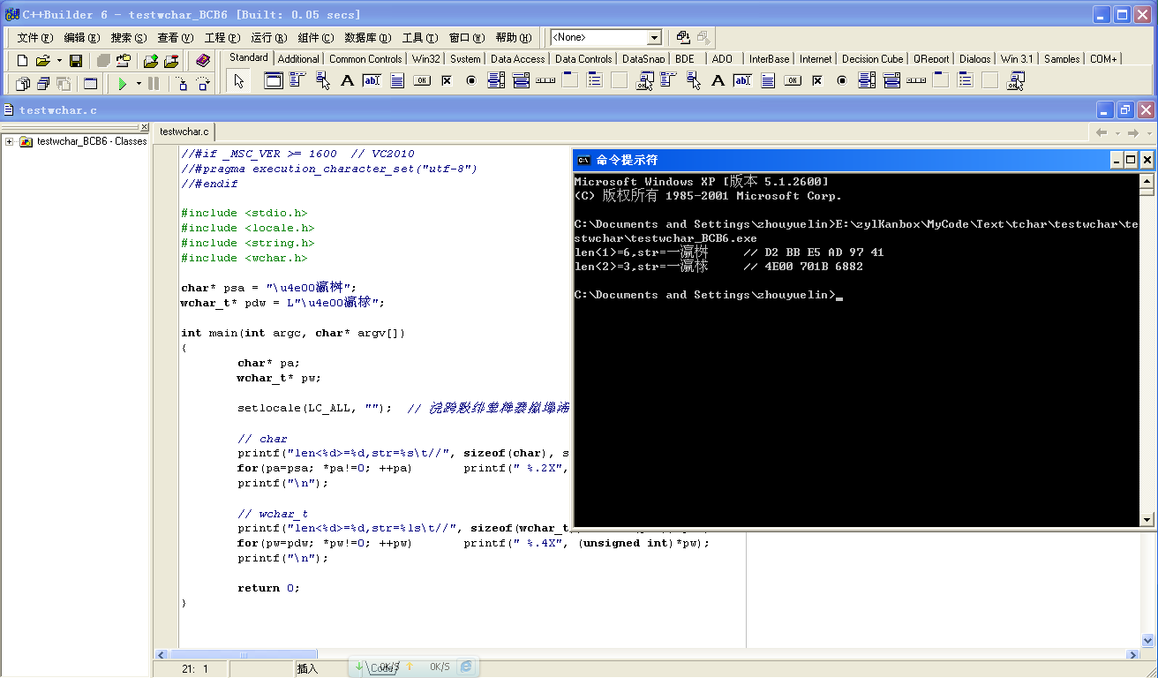Open the 运行(R) menu

(x=269, y=38)
